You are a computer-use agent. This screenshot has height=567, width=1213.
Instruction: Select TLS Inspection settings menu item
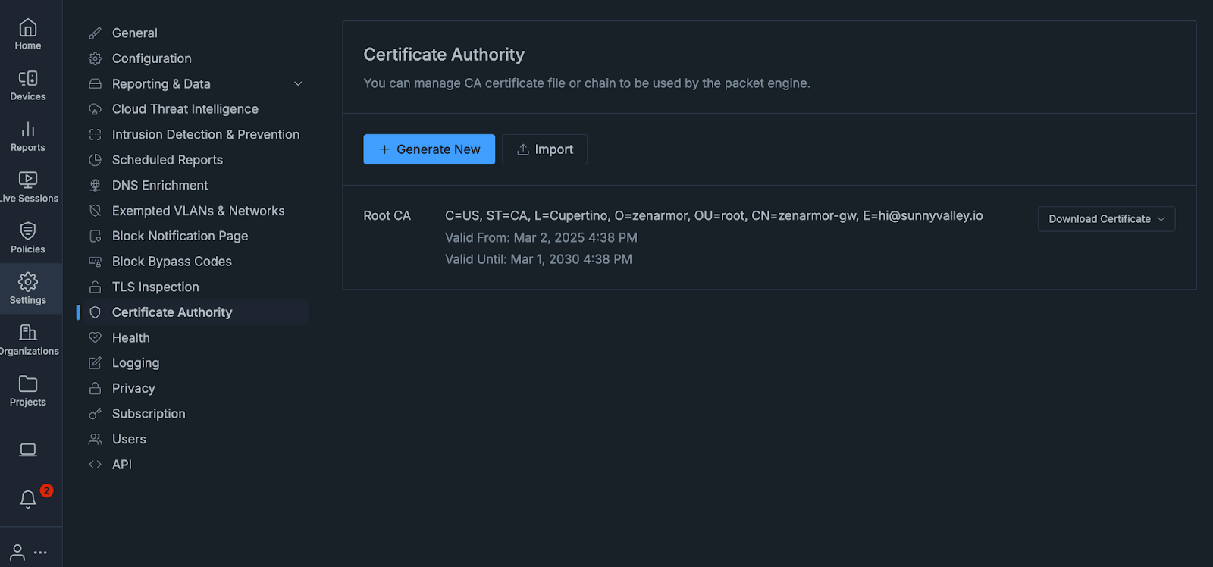(155, 287)
